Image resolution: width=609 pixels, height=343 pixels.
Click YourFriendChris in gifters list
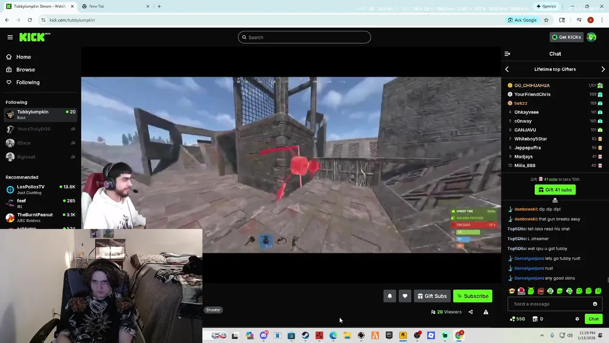click(x=532, y=94)
